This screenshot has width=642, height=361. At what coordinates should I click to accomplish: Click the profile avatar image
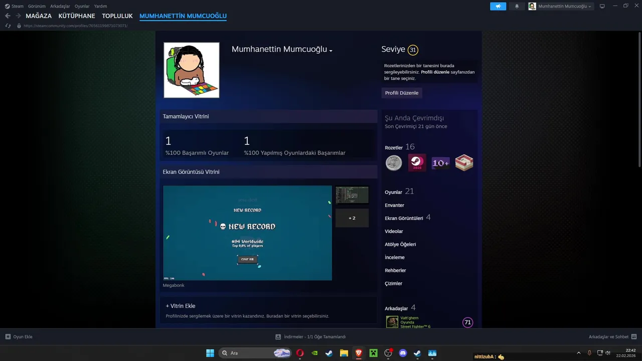pyautogui.click(x=192, y=70)
